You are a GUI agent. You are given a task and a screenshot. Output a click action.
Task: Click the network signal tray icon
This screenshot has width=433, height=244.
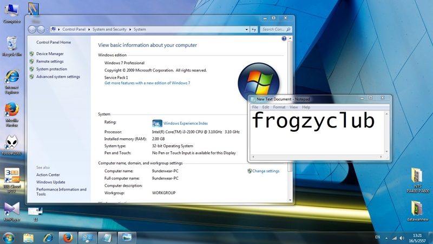tap(395, 238)
